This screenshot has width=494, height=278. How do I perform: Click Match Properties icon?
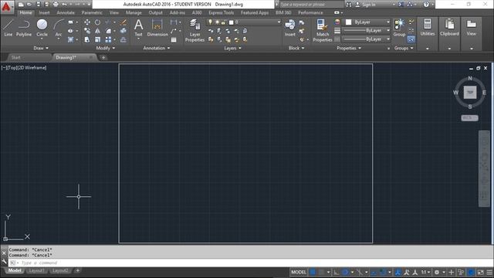[x=323, y=30]
